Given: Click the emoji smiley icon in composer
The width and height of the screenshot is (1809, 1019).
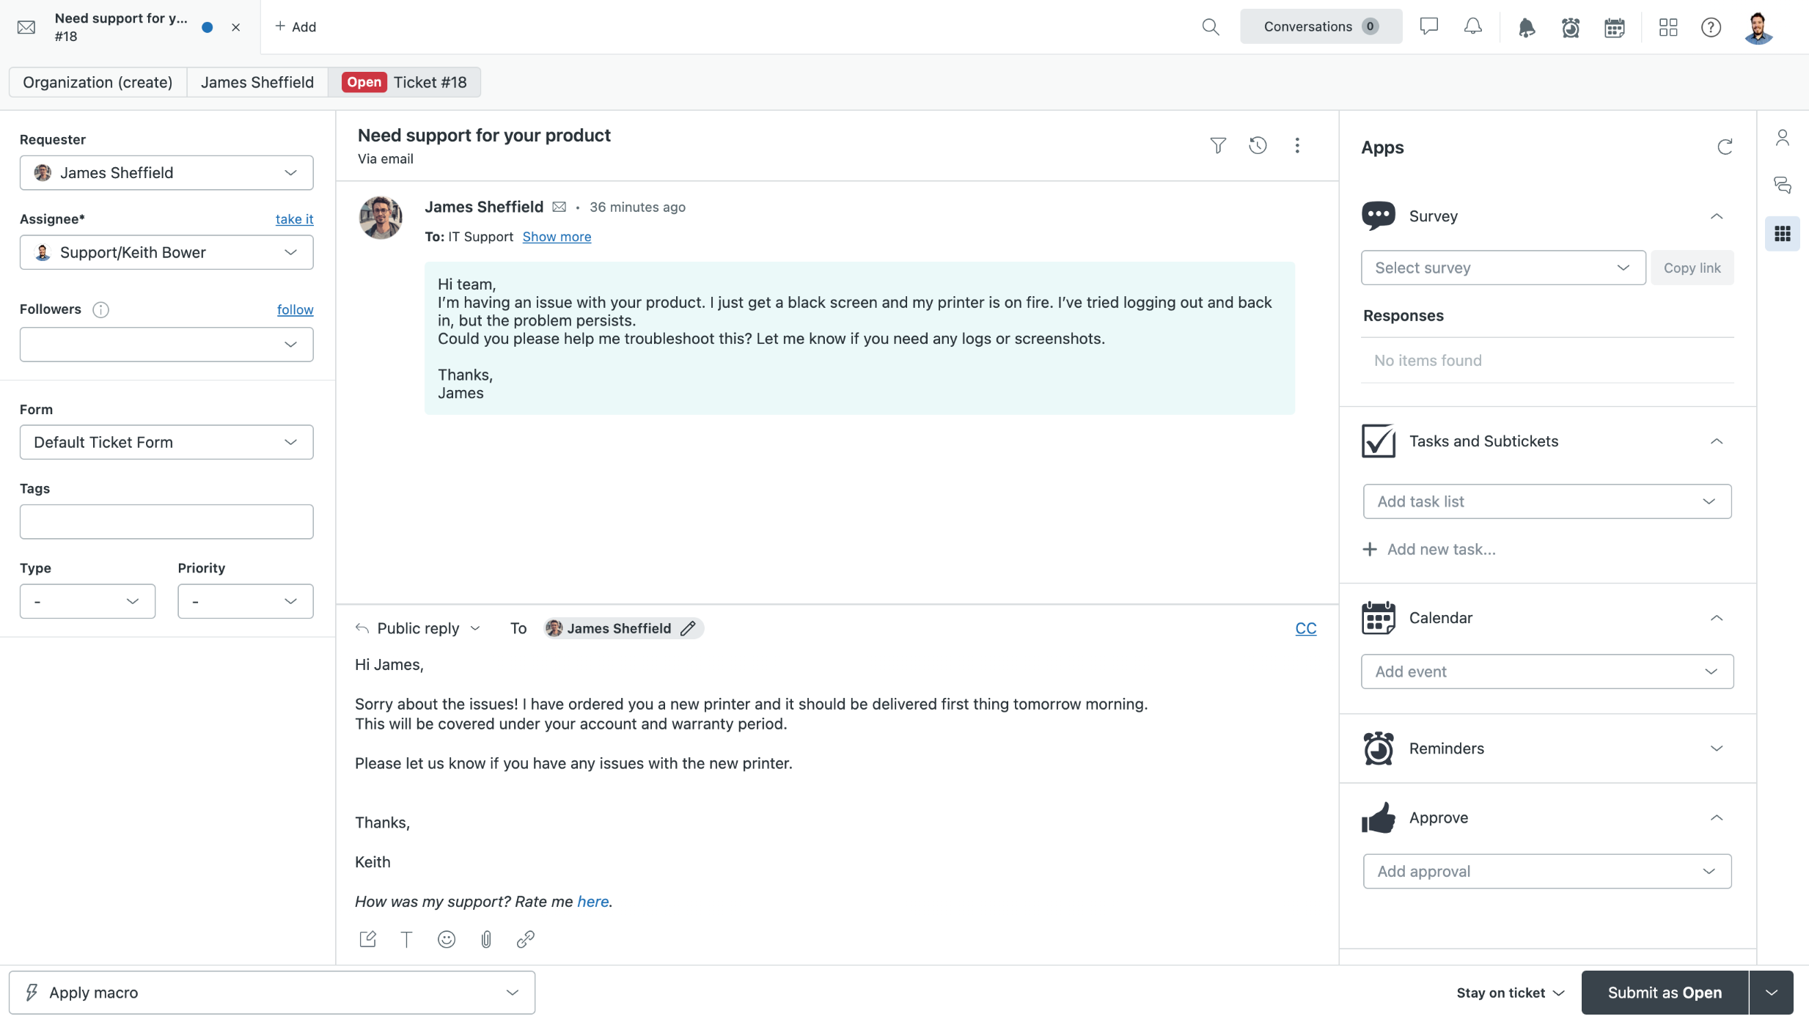Looking at the screenshot, I should click(446, 939).
